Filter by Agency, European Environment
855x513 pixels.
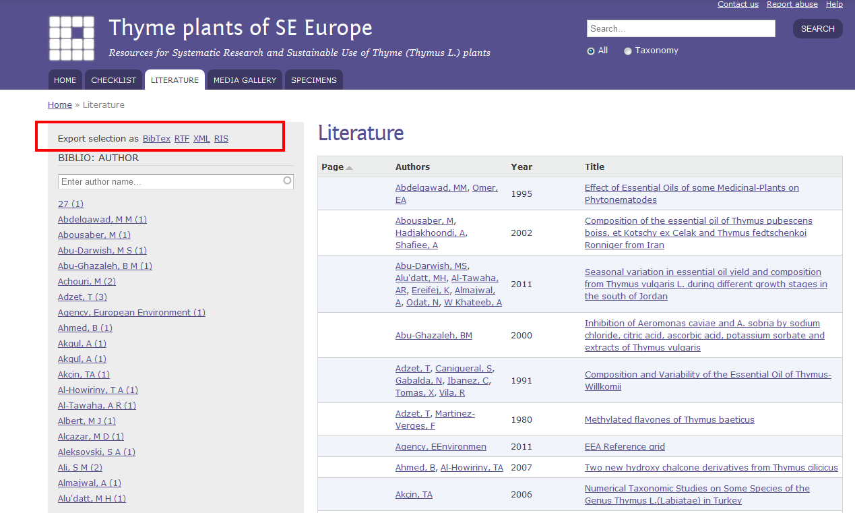click(x=131, y=312)
